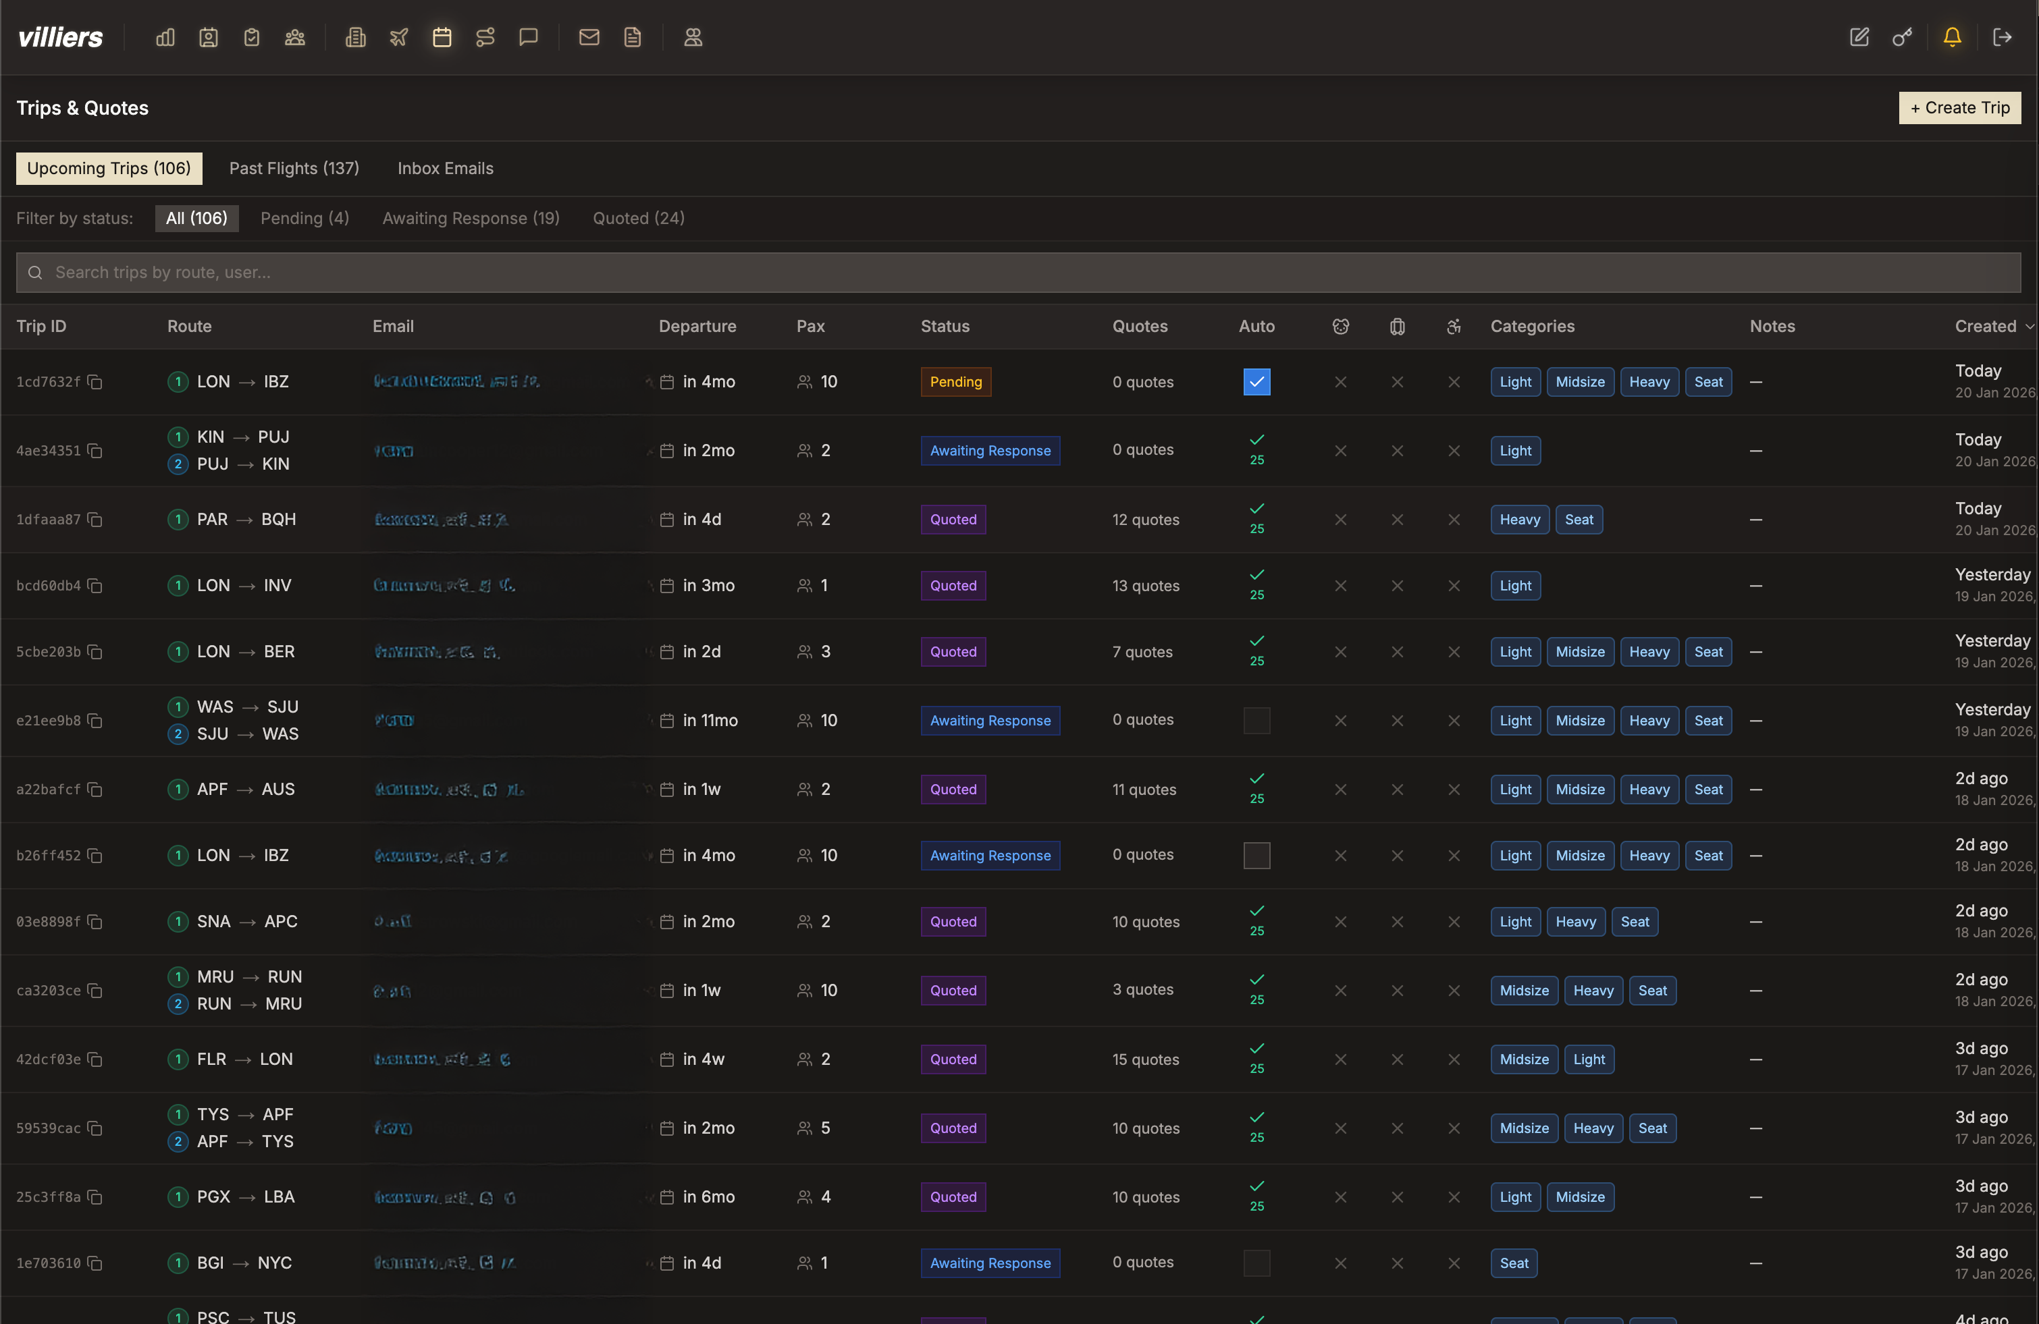Click the API key icon
2039x1324 pixels.
click(x=1903, y=37)
